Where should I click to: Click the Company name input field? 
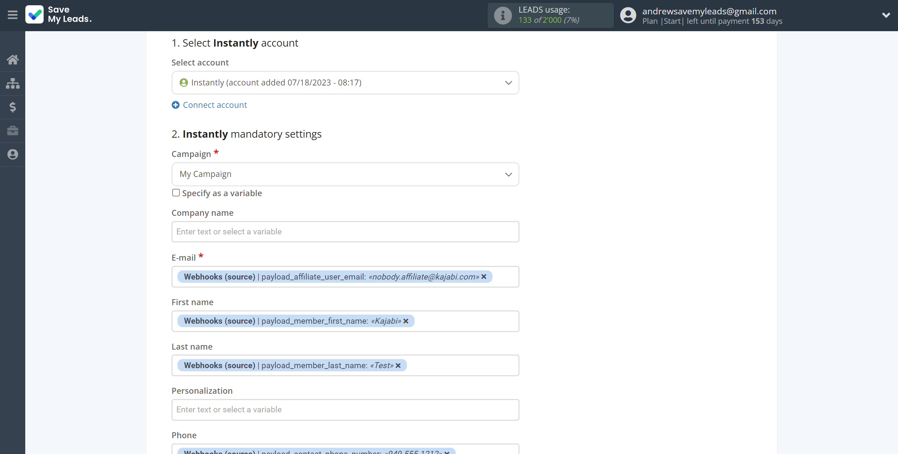345,232
